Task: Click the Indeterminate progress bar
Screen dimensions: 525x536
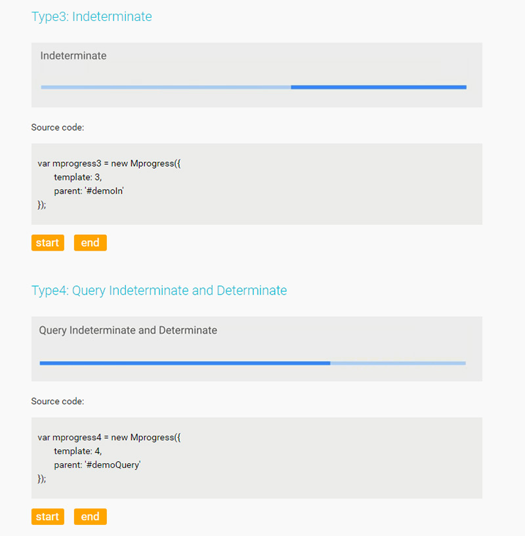Action: tap(253, 87)
